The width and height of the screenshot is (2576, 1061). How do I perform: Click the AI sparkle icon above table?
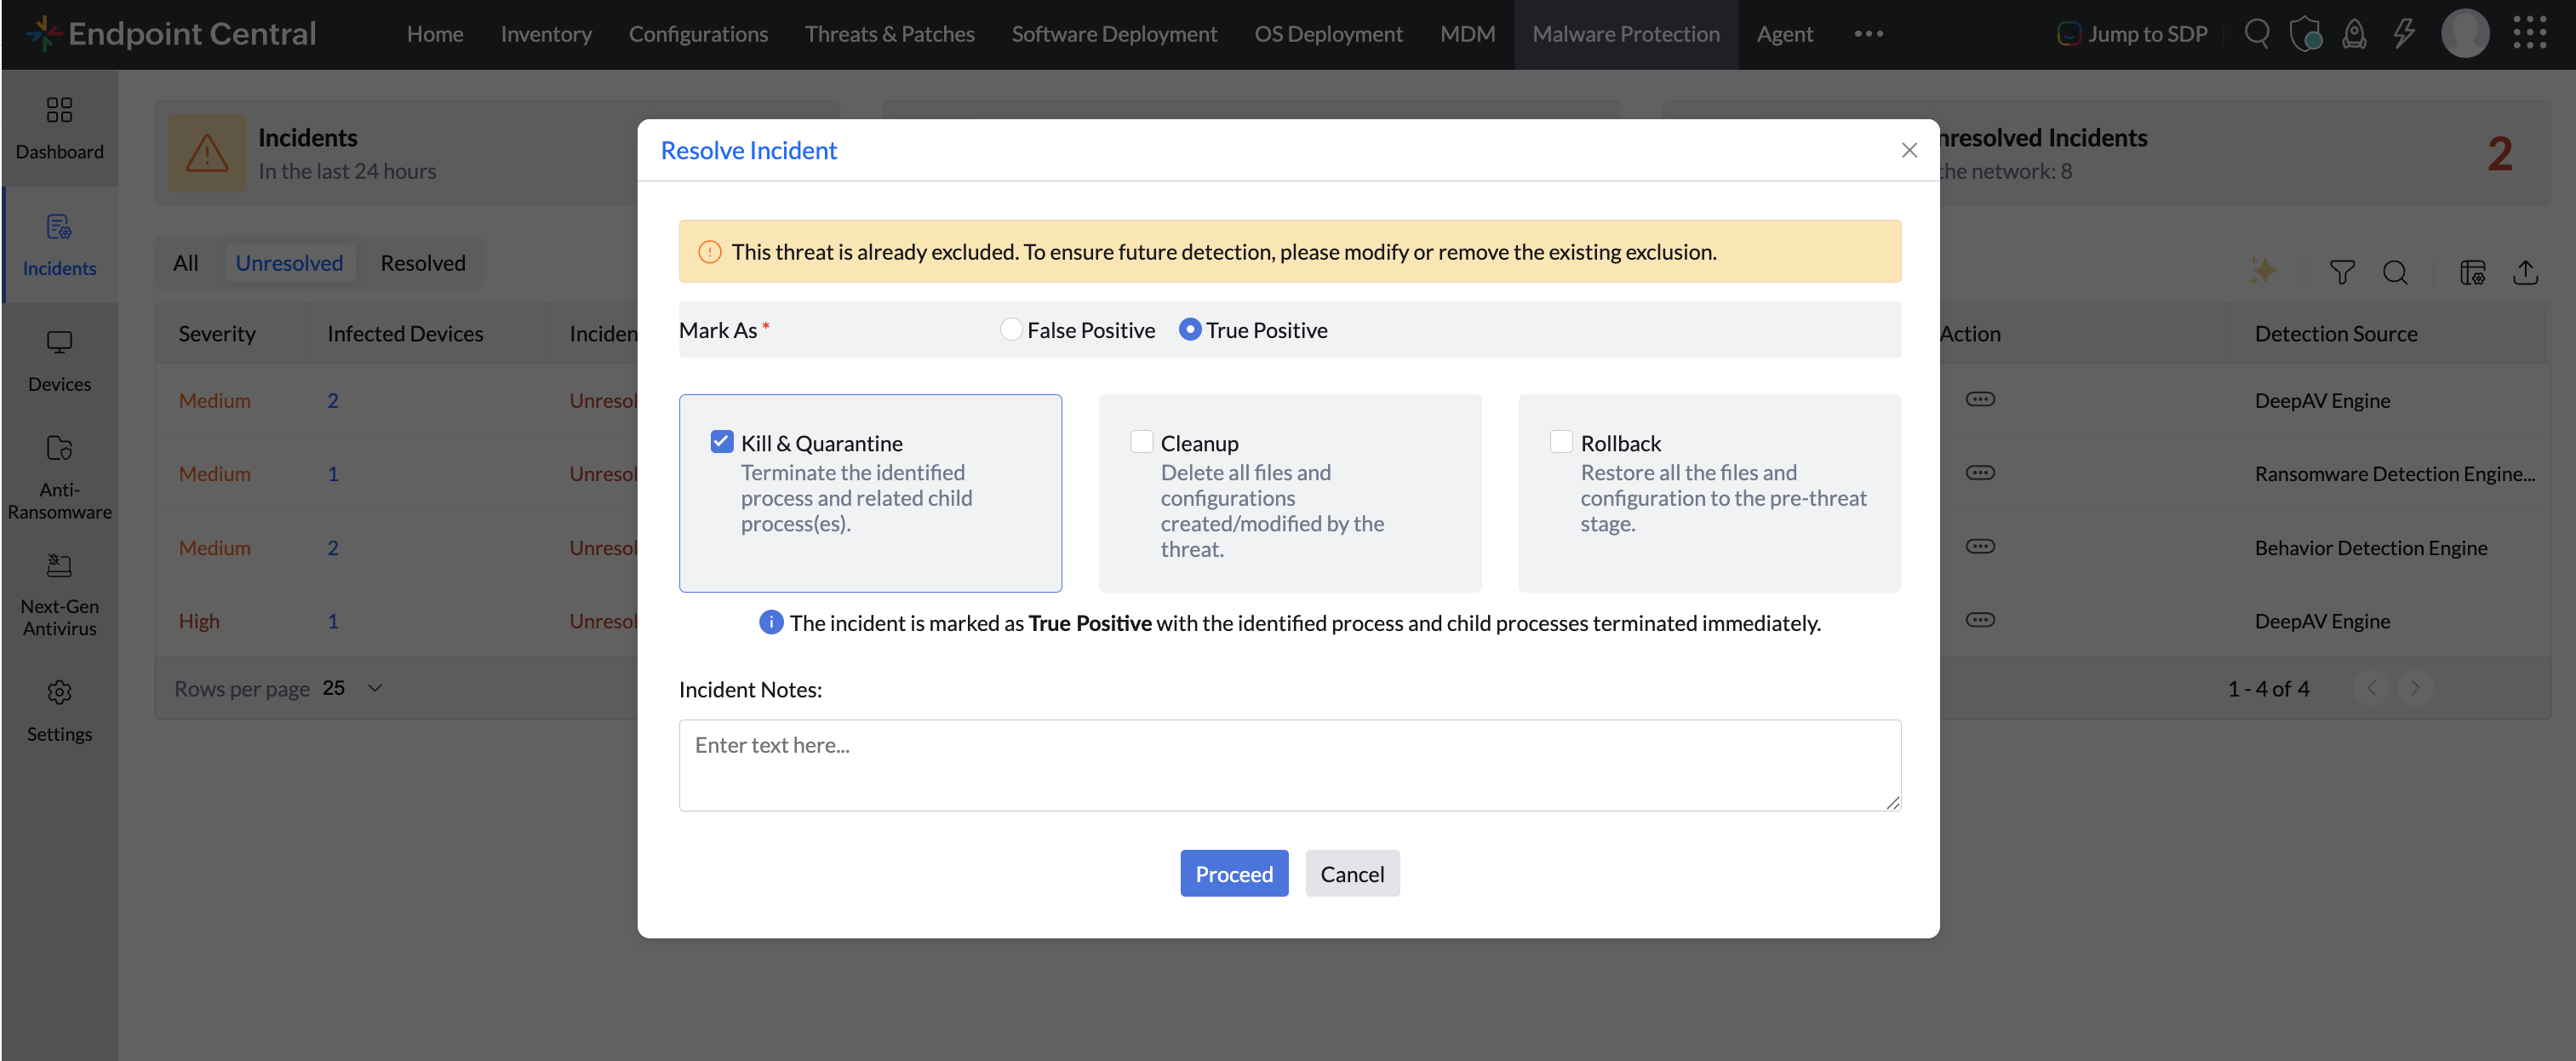point(2263,270)
